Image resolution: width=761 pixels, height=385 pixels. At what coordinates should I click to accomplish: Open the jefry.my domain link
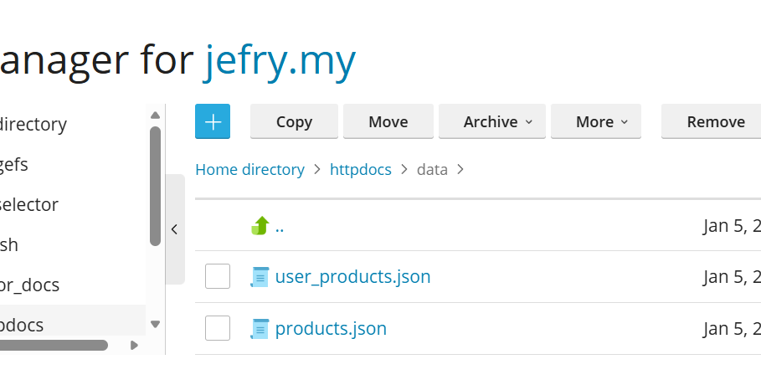280,60
